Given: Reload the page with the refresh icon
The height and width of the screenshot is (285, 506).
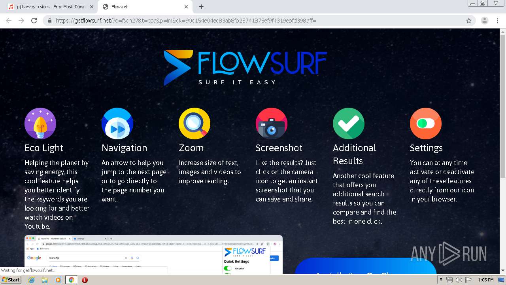Looking at the screenshot, I should point(34,21).
